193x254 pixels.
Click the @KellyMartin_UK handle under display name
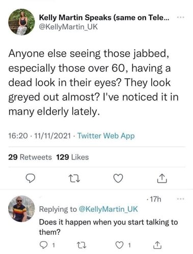click(68, 27)
